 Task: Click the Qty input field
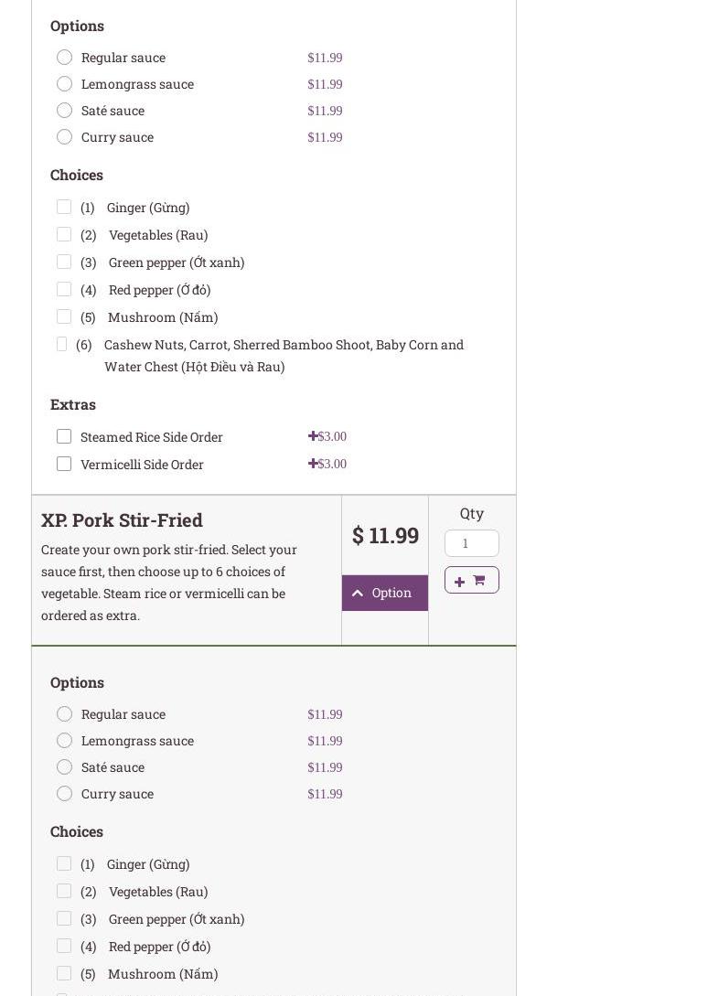click(x=471, y=543)
